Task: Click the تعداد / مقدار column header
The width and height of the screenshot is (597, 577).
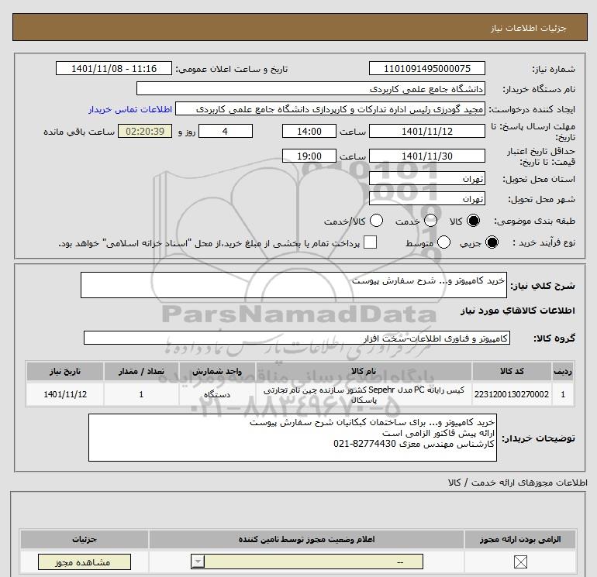Action: click(141, 371)
